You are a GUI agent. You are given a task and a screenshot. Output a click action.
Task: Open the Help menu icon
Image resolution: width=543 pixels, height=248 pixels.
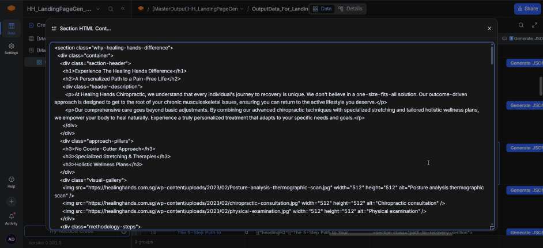coord(11,182)
